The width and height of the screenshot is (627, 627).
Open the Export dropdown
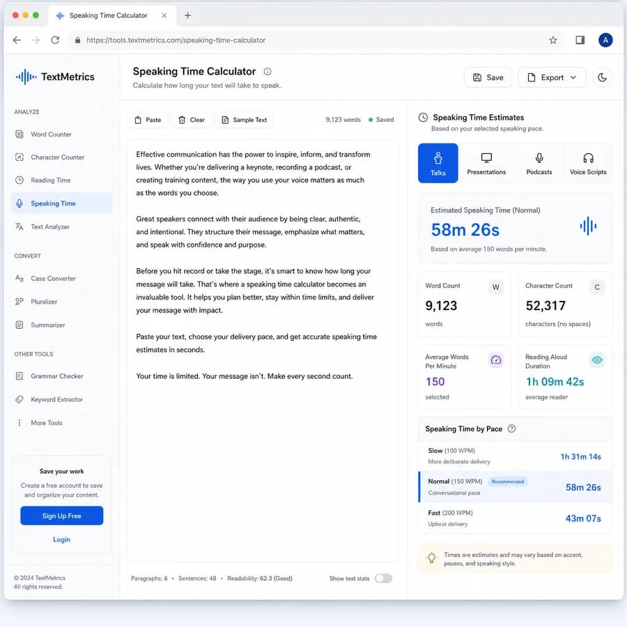[552, 77]
